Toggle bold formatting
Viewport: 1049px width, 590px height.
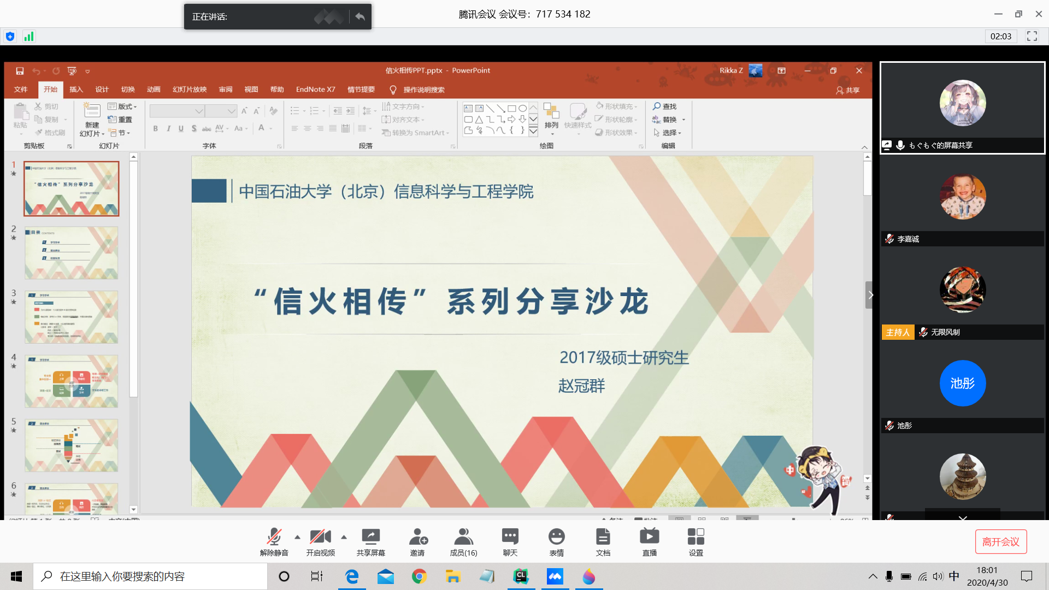tap(155, 128)
